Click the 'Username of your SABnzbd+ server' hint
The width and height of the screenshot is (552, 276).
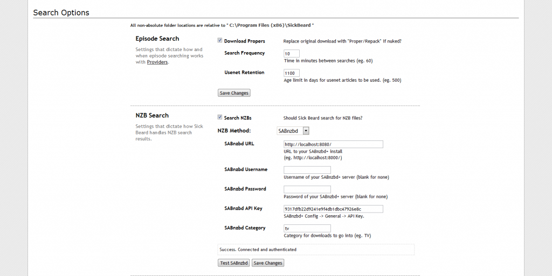(336, 178)
